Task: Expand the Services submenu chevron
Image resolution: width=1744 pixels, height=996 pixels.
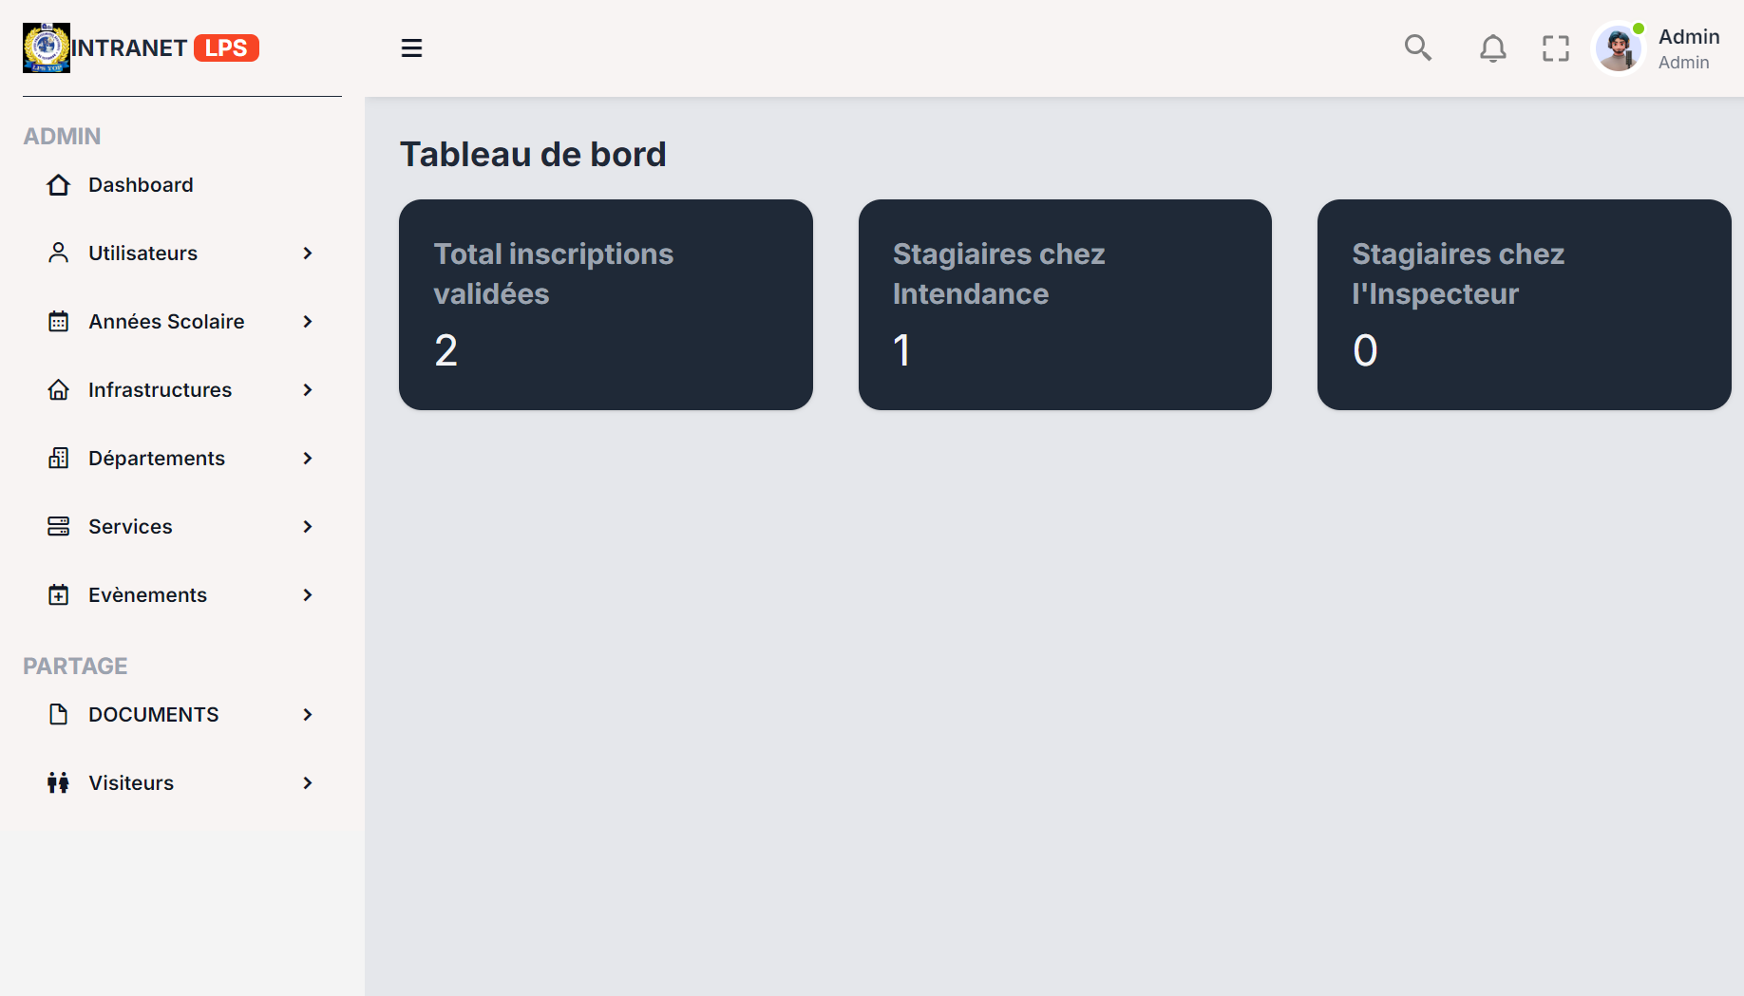Action: coord(308,527)
